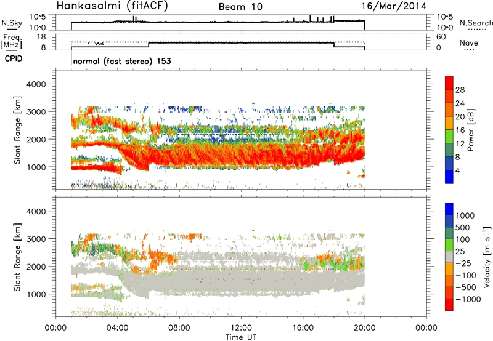Viewport: 493px width, 341px height.
Task: Click the '16:00' time tick label
Action: [303, 328]
